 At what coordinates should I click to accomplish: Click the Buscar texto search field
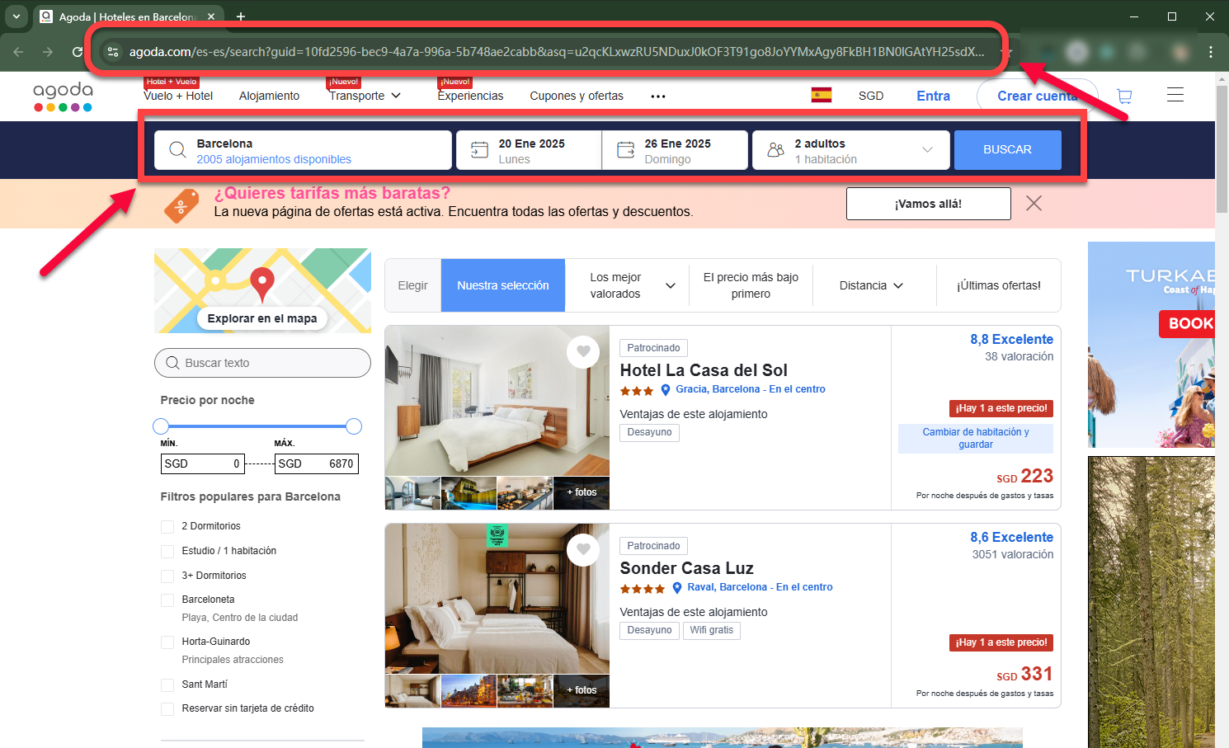click(x=262, y=363)
